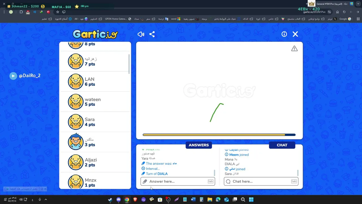The image size is (362, 204).
Task: Open Word from the taskbar
Action: (193, 199)
